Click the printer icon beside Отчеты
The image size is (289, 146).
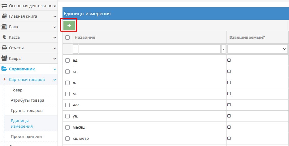pyautogui.click(x=4, y=48)
